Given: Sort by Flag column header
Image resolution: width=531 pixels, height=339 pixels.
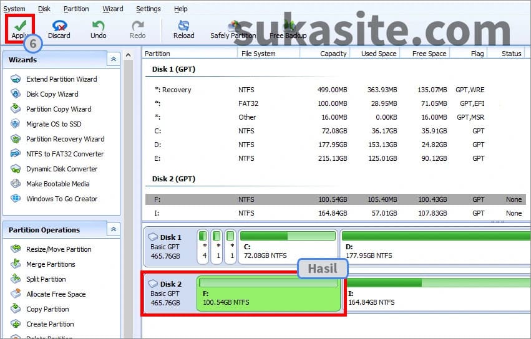Looking at the screenshot, I should [469, 54].
